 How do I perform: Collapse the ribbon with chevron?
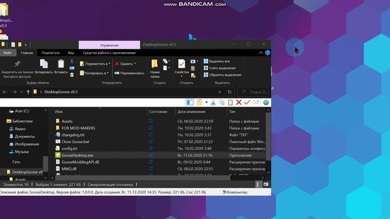pos(261,53)
